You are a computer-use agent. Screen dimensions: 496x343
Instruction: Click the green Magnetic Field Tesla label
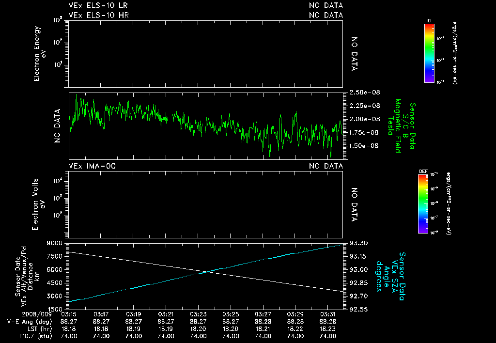[x=394, y=126]
